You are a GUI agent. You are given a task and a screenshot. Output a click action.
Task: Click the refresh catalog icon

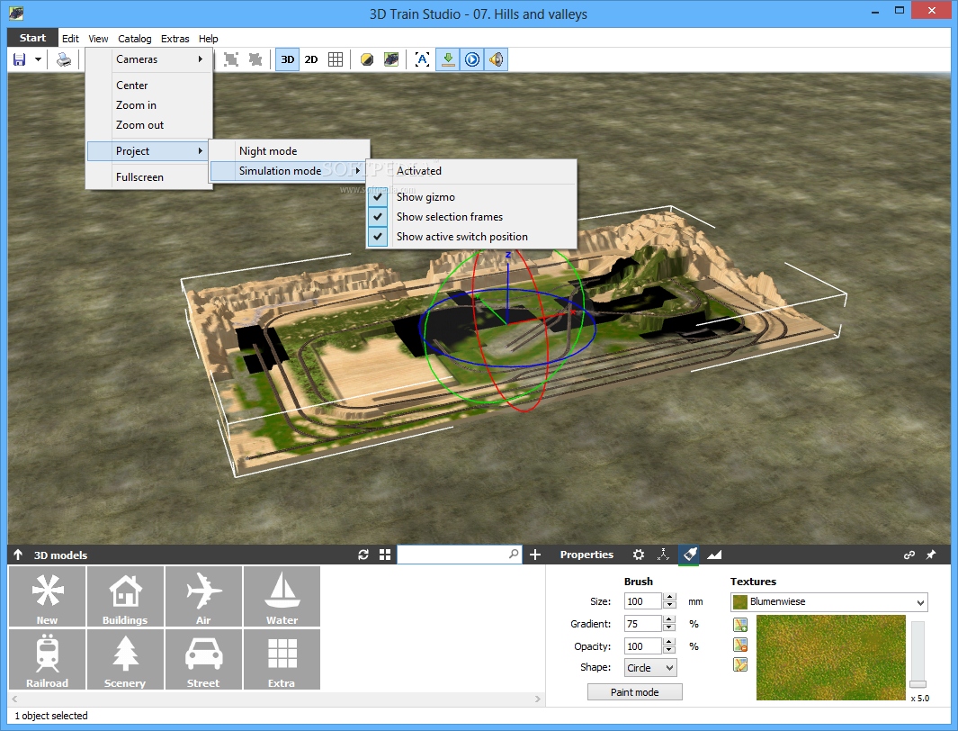click(363, 555)
